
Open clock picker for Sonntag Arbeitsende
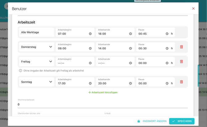[x=130, y=83]
